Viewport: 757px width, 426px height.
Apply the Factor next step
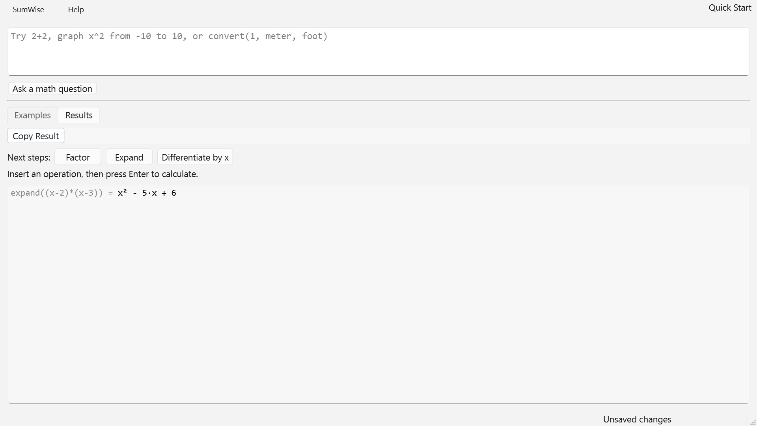[78, 157]
